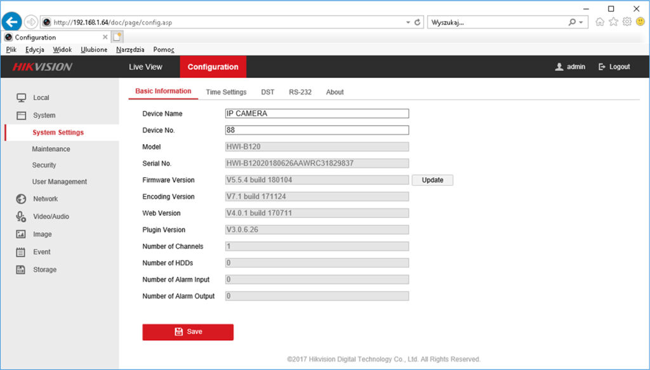Open the Event settings section

tap(42, 252)
